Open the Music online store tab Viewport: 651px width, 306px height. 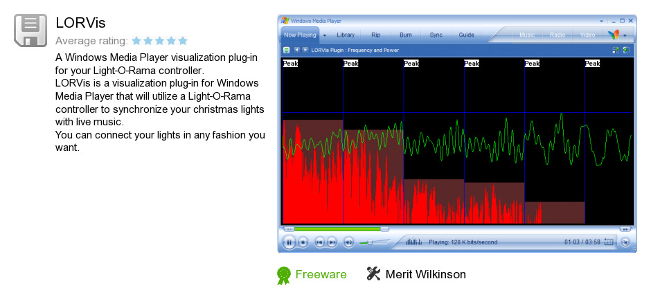click(527, 35)
